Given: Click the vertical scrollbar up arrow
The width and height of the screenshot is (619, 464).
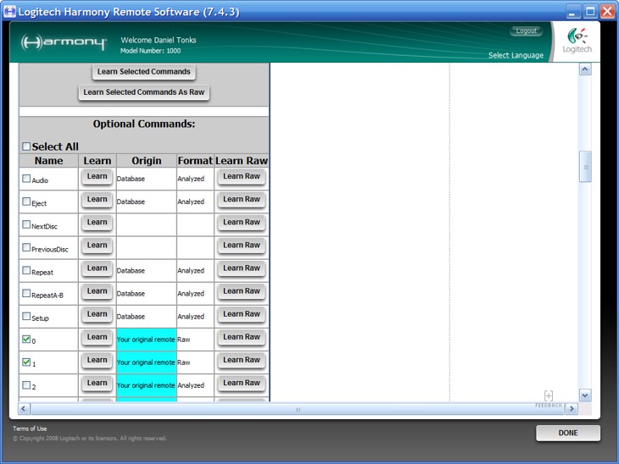Looking at the screenshot, I should click(x=585, y=69).
